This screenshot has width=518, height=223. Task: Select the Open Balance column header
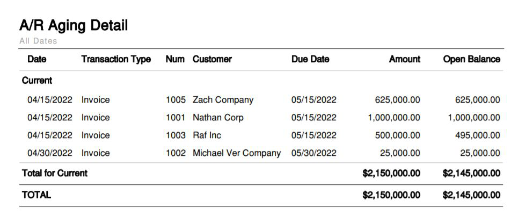tap(471, 59)
